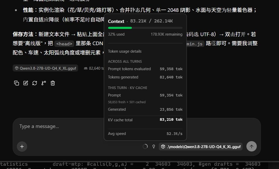Send the message with the arrow button
This screenshot has width=279, height=169.
click(x=251, y=147)
